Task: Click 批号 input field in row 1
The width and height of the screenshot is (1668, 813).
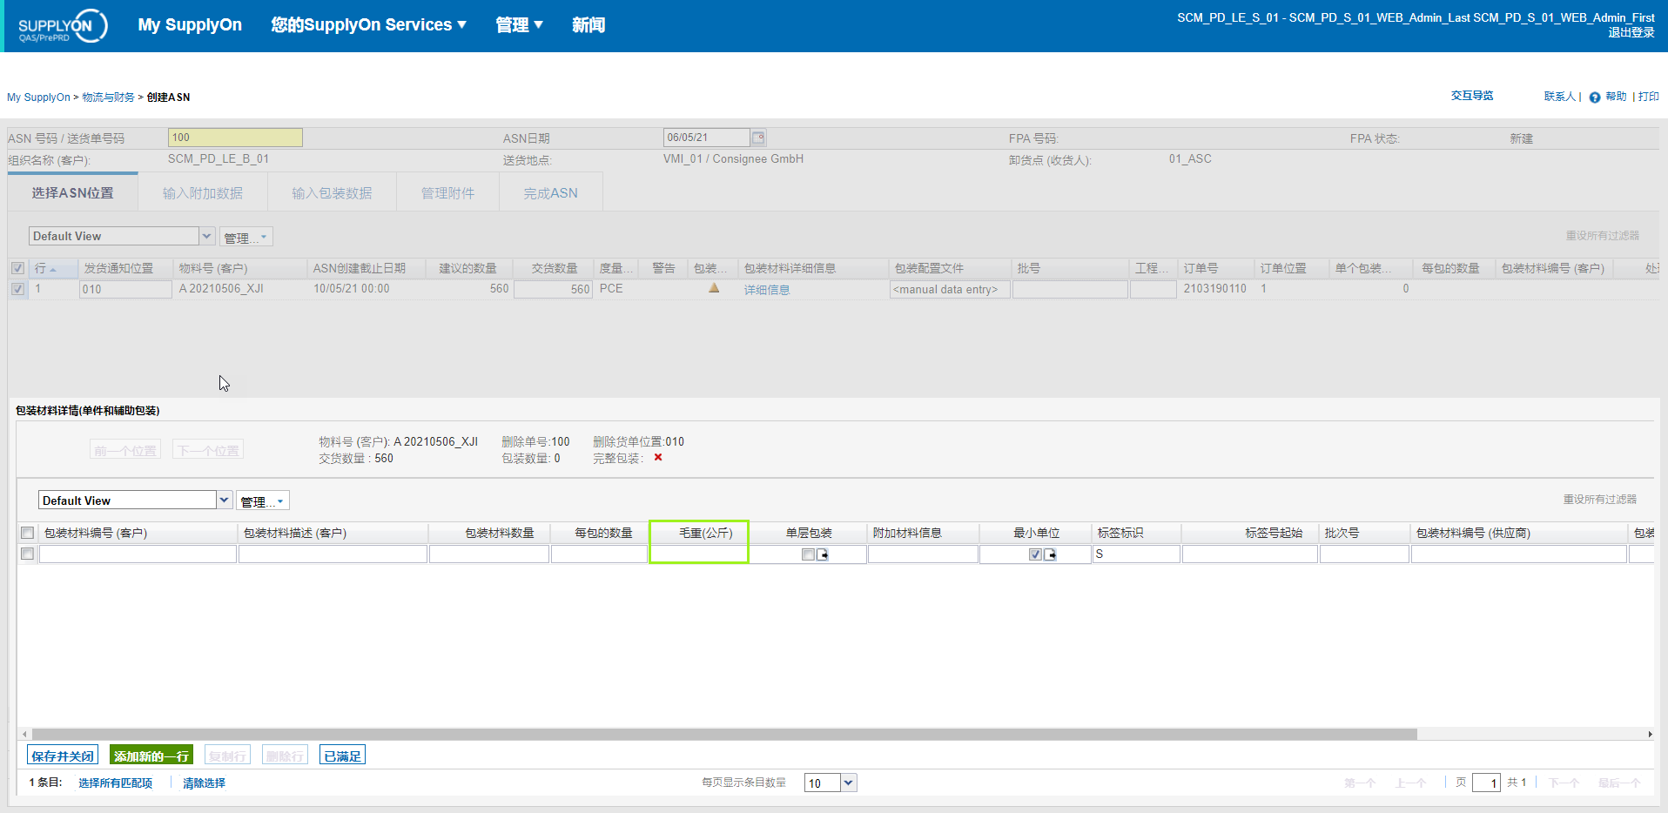Action: (1070, 289)
